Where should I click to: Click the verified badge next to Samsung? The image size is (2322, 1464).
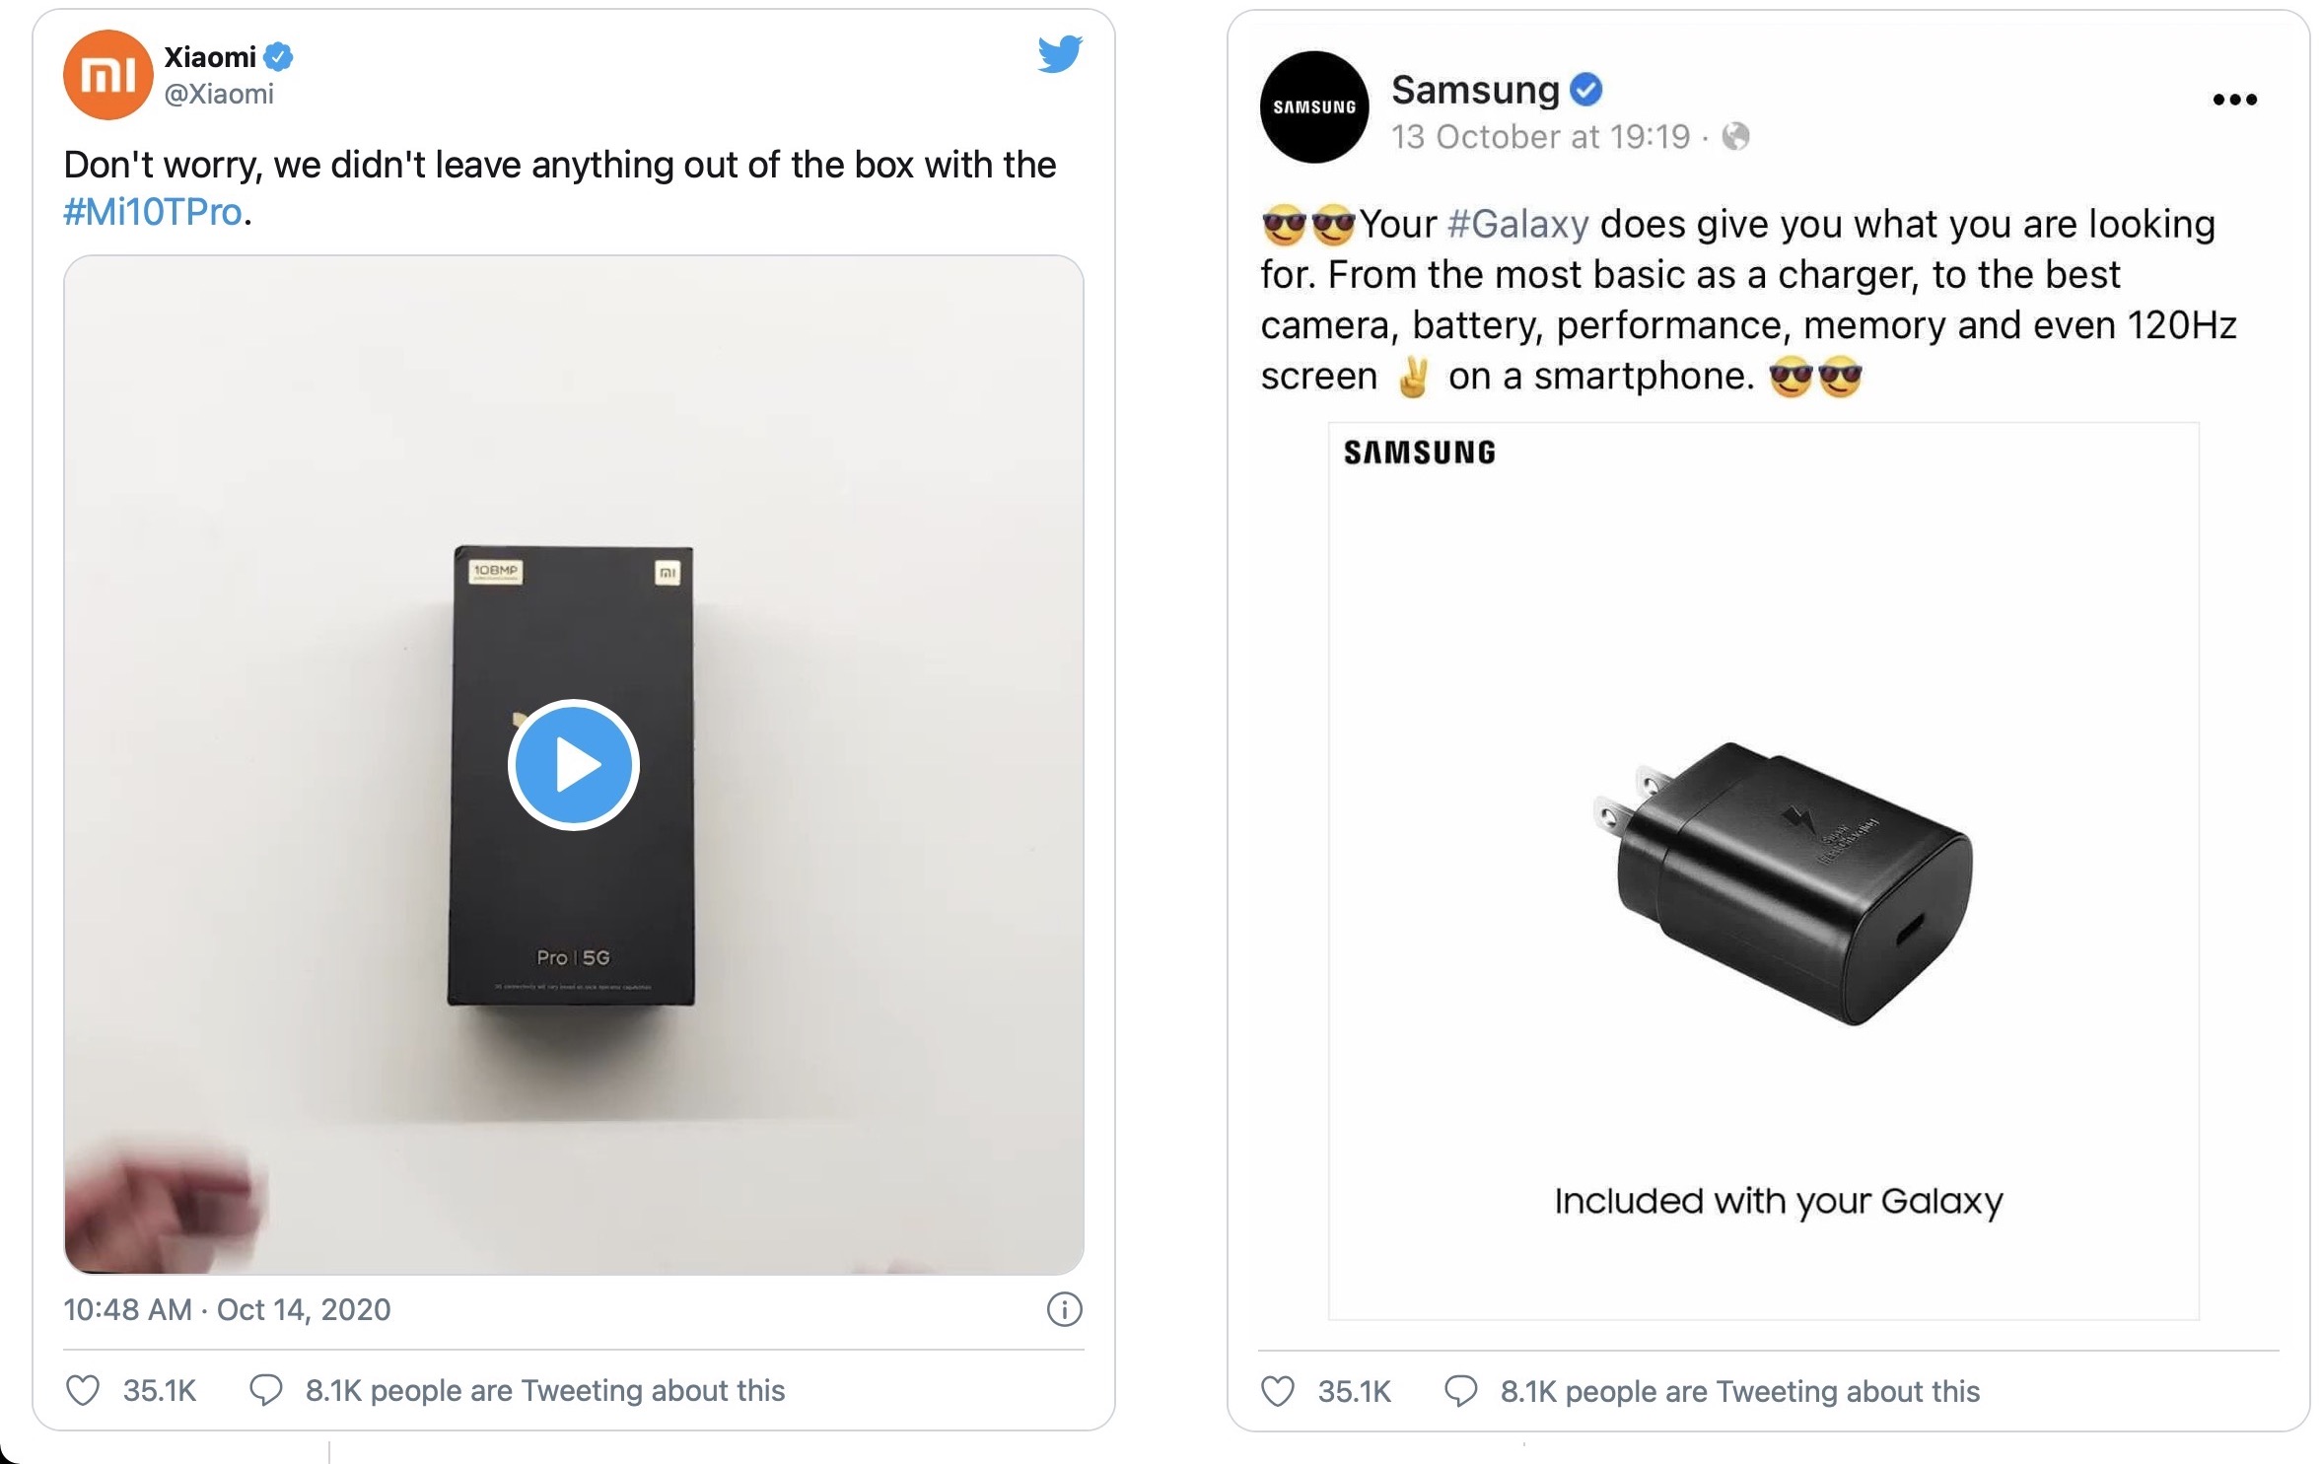1584,92
